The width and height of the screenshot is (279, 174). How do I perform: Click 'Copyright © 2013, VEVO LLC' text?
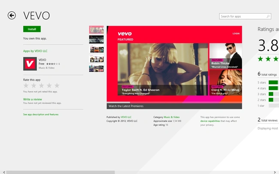122,121
